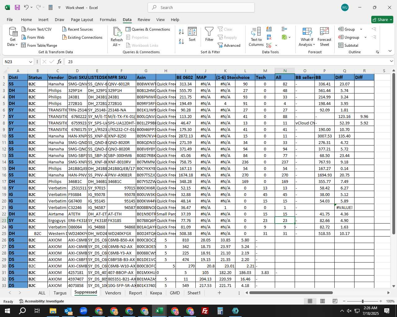Viewport: 397px width, 317px height.
Task: Switch to the Review ribbon tab
Action: pos(144,20)
